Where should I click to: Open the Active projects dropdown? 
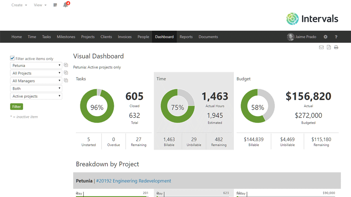click(36, 96)
